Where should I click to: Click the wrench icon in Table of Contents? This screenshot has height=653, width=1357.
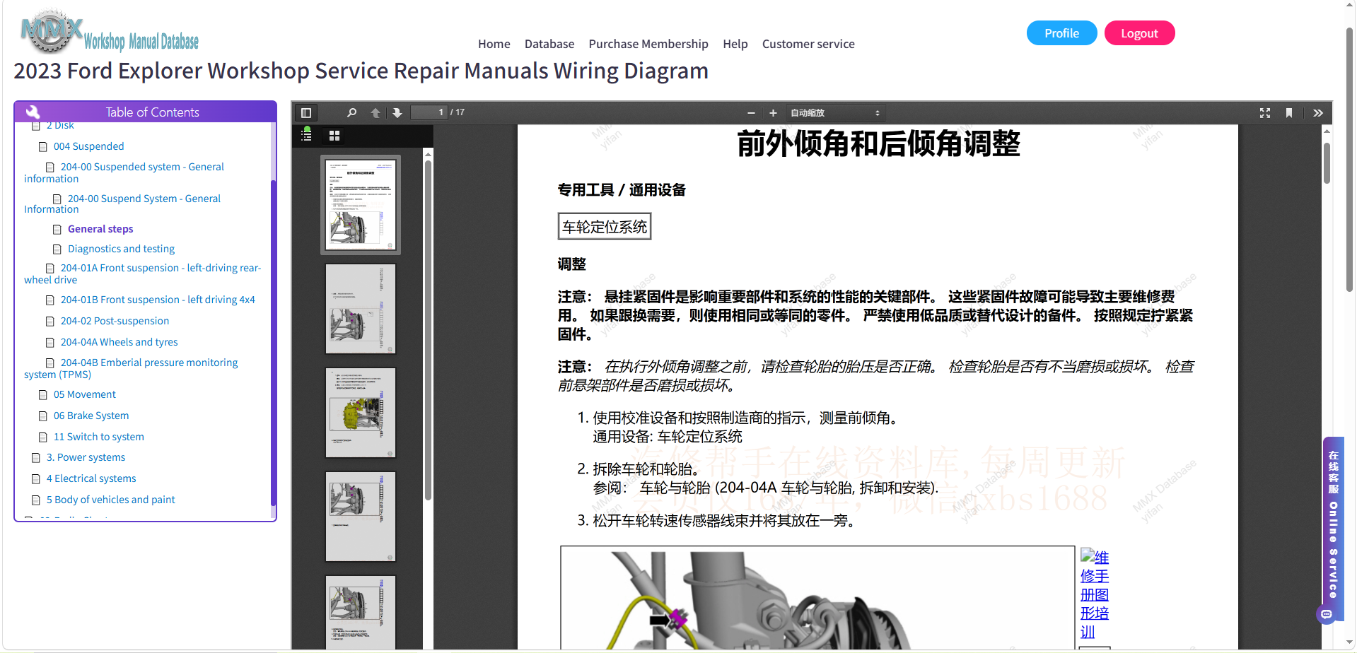tap(33, 112)
